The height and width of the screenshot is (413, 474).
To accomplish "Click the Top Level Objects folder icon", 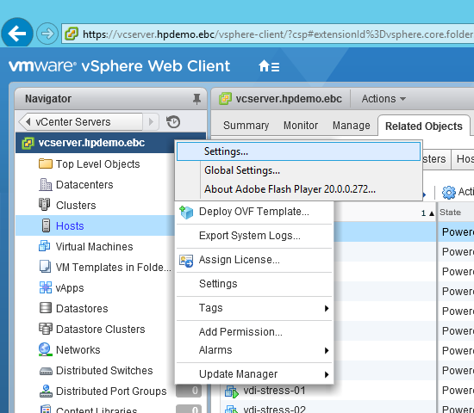I will coord(46,164).
